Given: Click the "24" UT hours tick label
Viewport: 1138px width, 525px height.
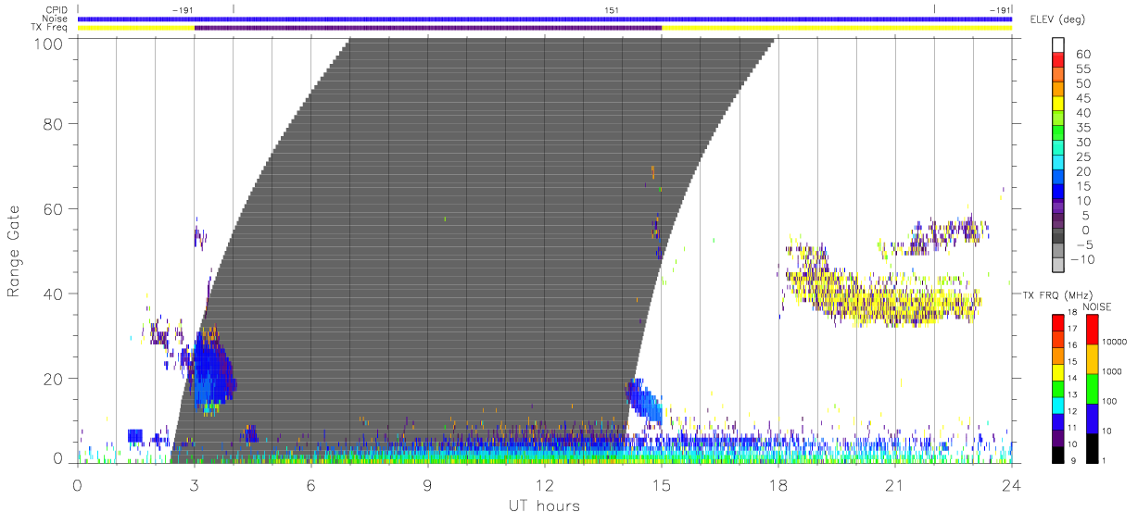Looking at the screenshot, I should pyautogui.click(x=1012, y=485).
